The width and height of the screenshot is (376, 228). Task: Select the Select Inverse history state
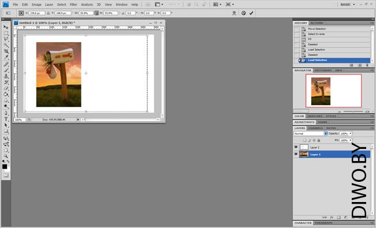pyautogui.click(x=332, y=34)
